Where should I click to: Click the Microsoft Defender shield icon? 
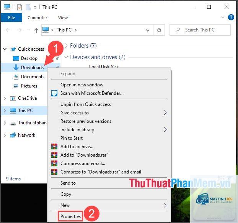click(54, 93)
